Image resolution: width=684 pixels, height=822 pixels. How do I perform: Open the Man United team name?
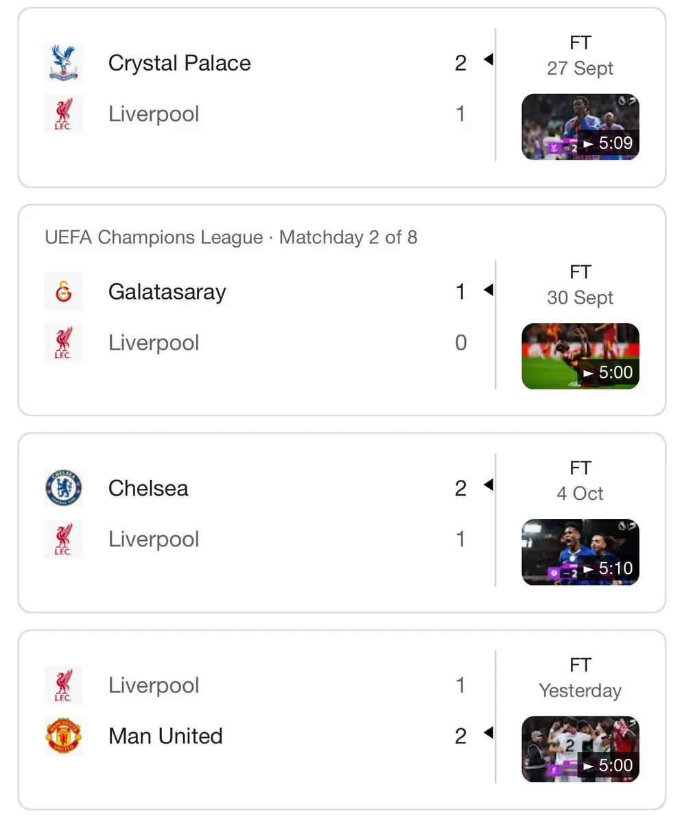pos(166,736)
